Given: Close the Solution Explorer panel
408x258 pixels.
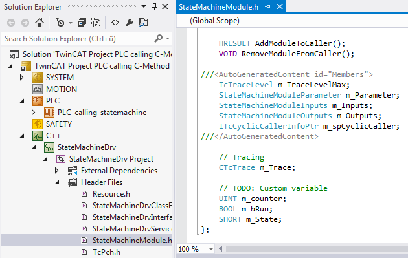Looking at the screenshot, I should click(x=165, y=6).
